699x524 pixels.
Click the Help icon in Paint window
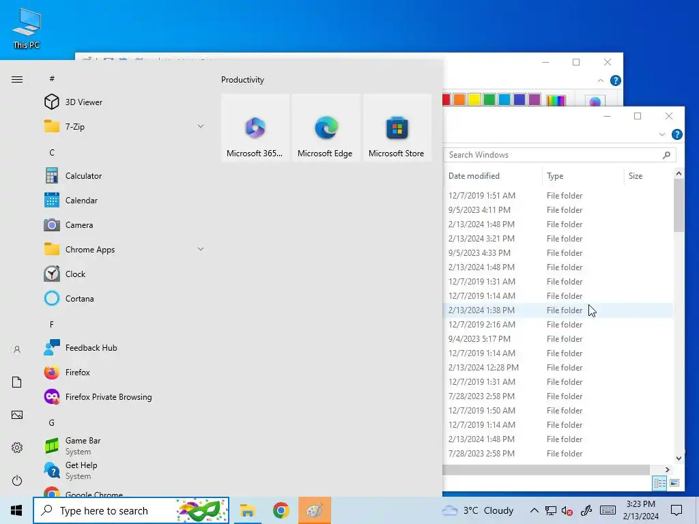click(x=616, y=81)
